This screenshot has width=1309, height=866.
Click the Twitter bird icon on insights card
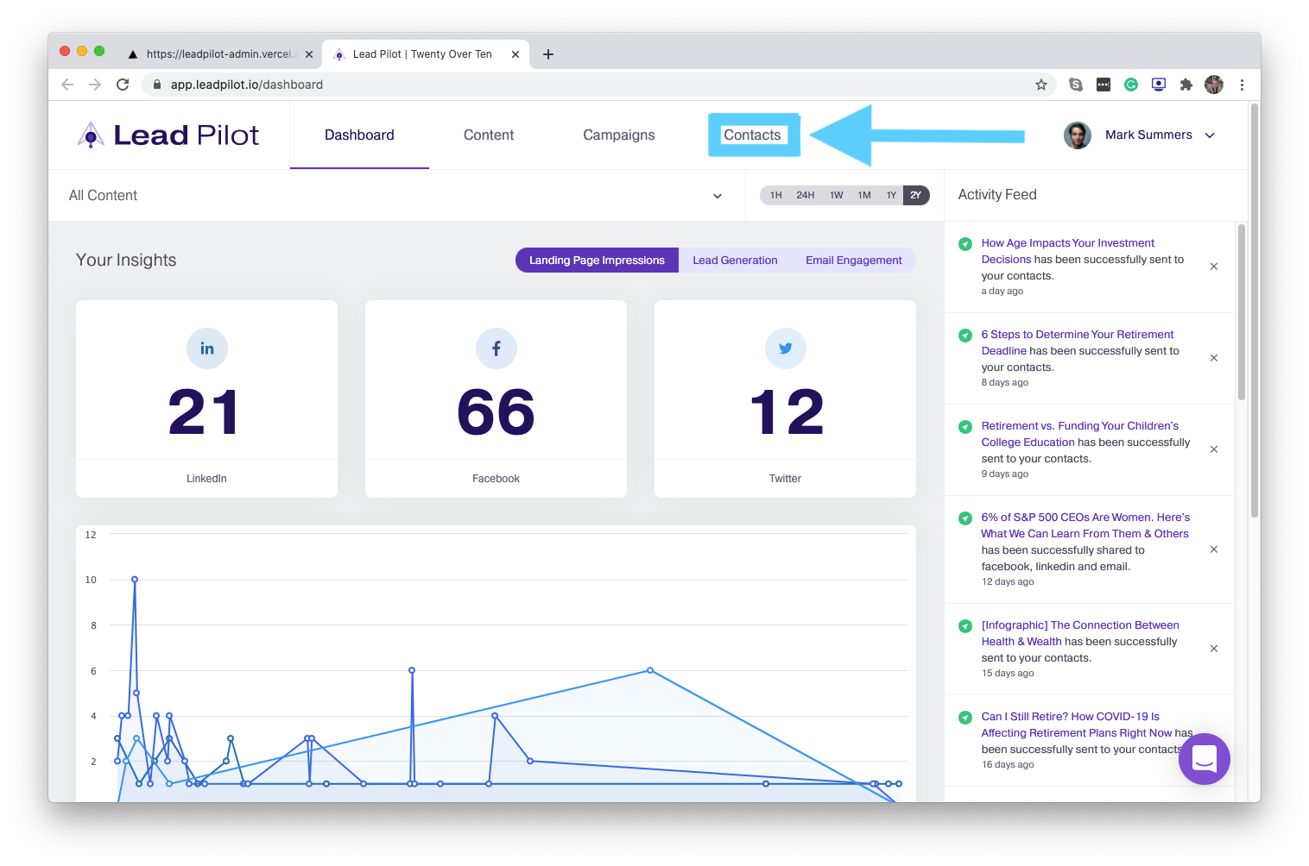(x=786, y=348)
